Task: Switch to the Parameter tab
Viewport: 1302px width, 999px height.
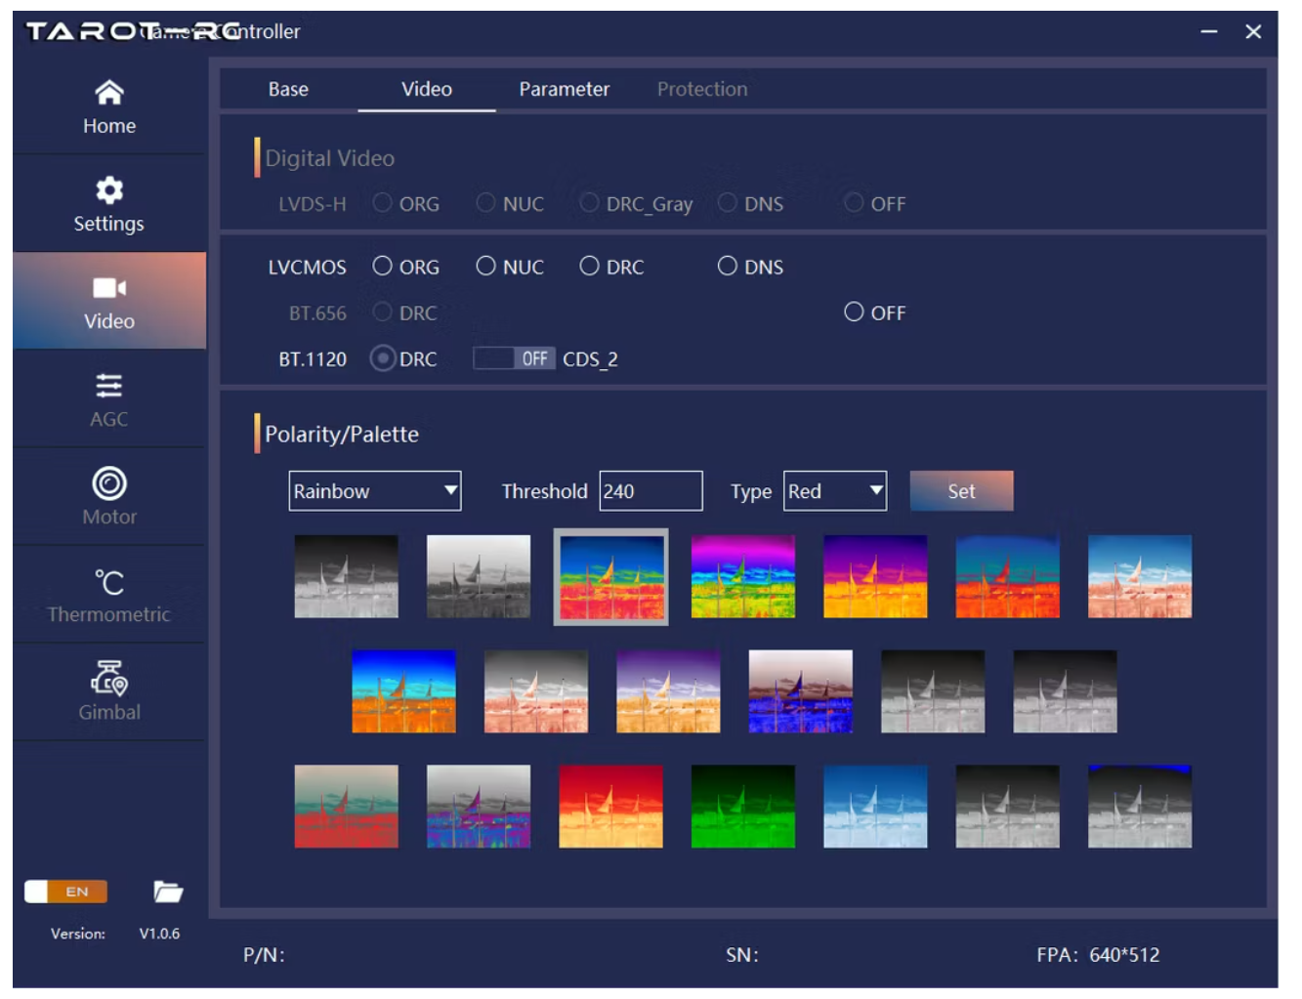Action: pos(564,89)
